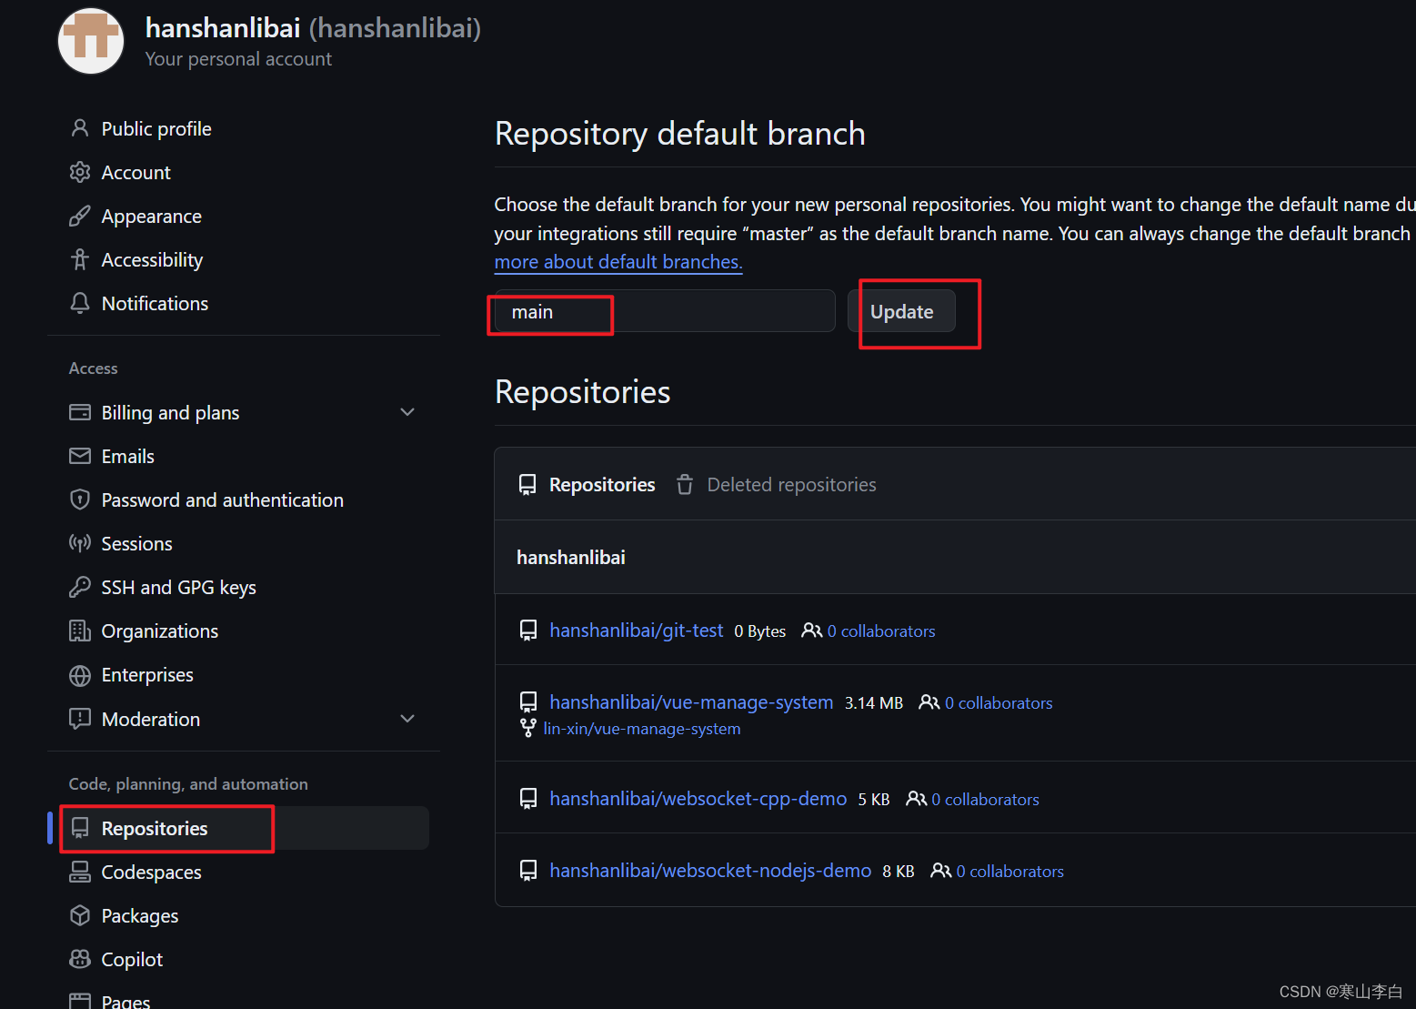Click the git-test collaborators people icon
Viewport: 1416px width, 1009px height.
coord(811,631)
